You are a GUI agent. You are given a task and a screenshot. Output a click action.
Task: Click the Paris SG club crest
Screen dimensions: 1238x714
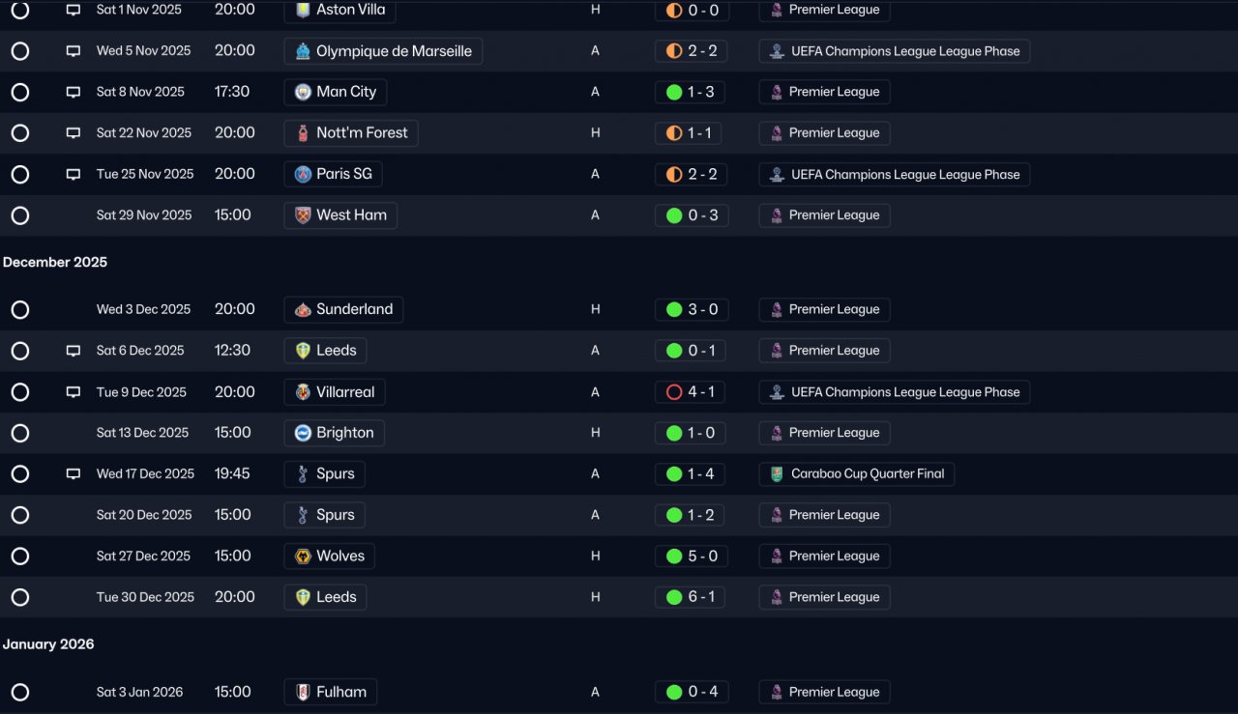click(x=303, y=174)
